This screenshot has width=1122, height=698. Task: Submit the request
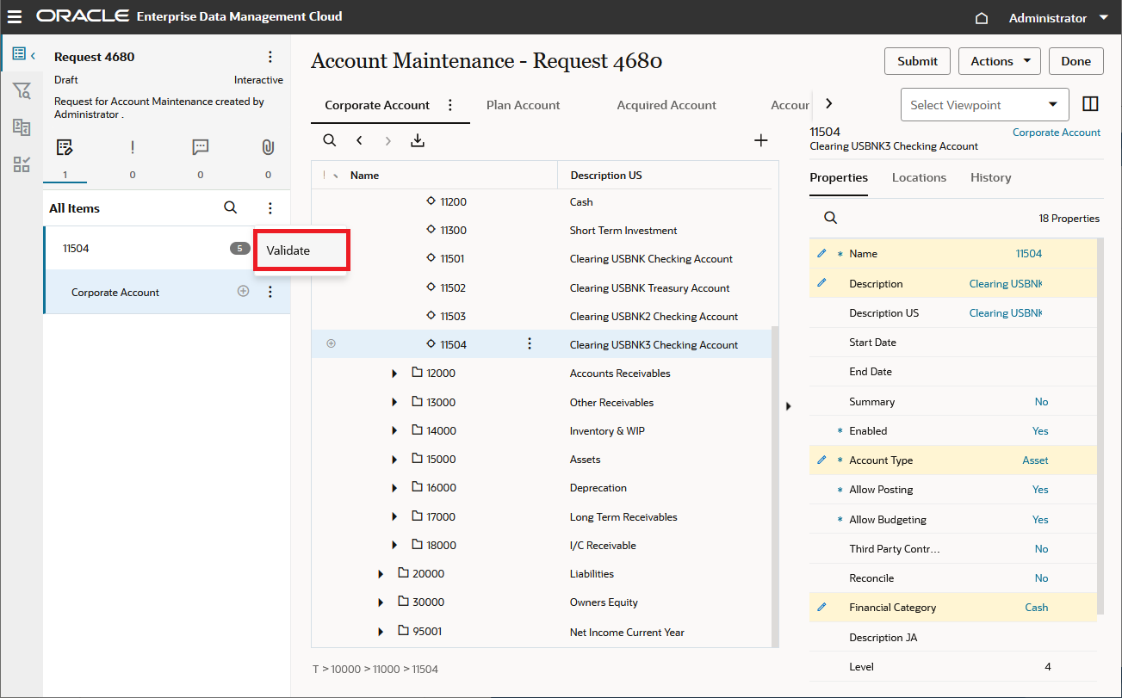pyautogui.click(x=917, y=61)
